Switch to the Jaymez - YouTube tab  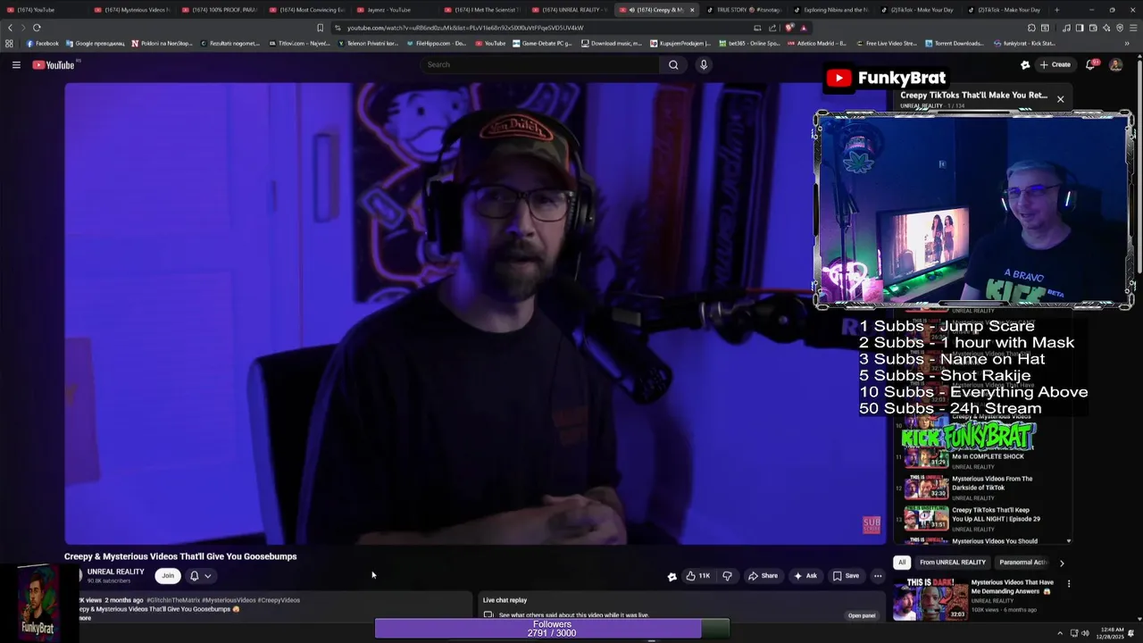coord(389,10)
